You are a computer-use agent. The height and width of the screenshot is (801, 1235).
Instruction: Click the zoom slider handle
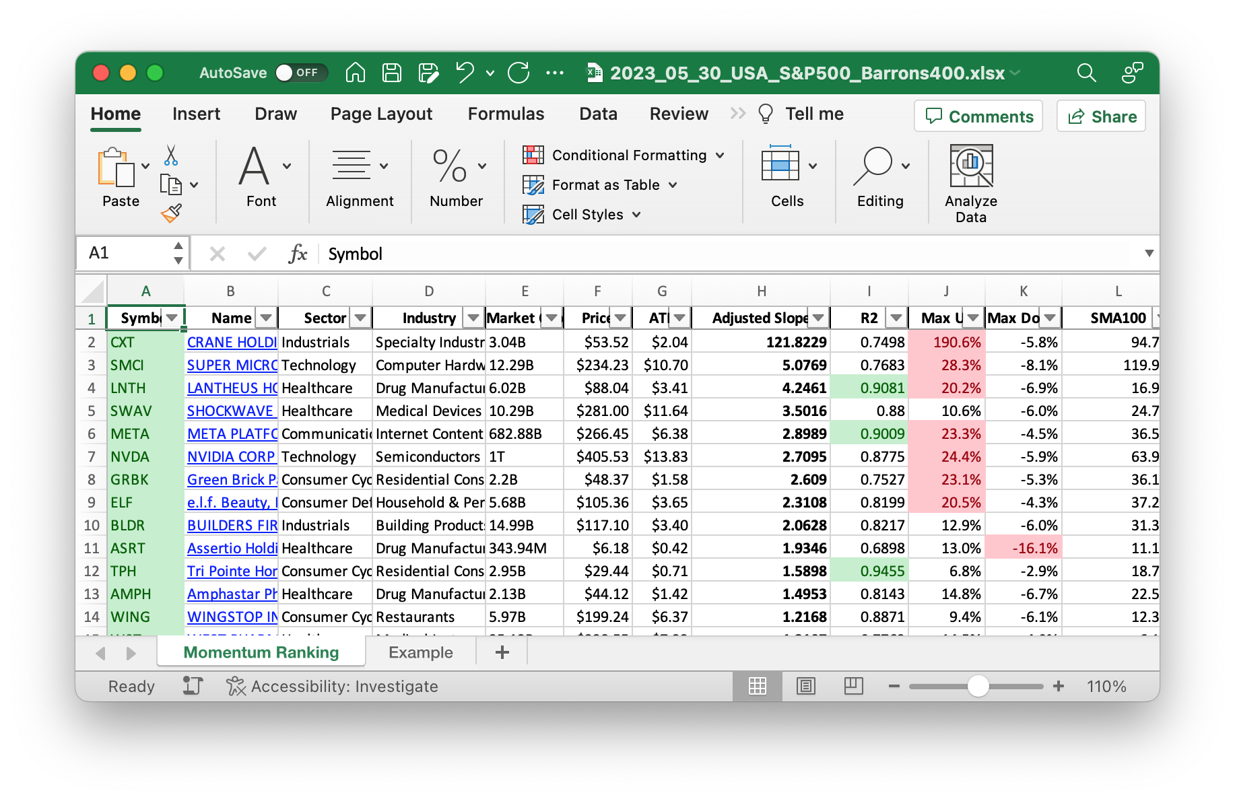click(x=978, y=686)
